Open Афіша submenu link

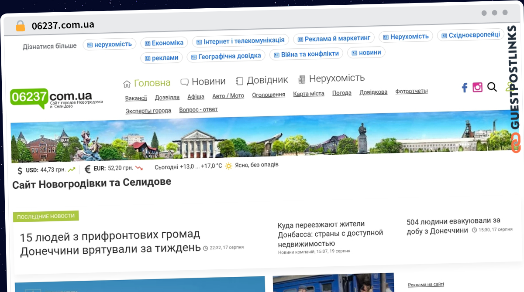coord(196,97)
